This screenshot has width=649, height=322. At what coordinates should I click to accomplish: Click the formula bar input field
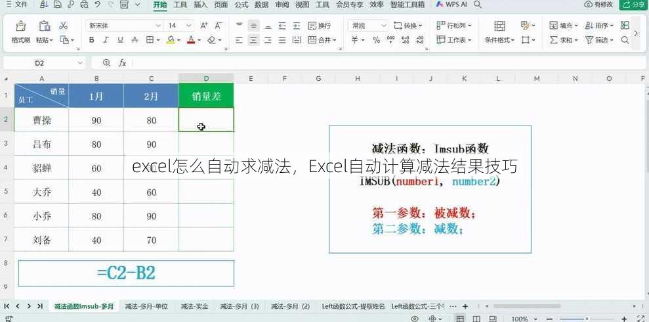tap(389, 63)
